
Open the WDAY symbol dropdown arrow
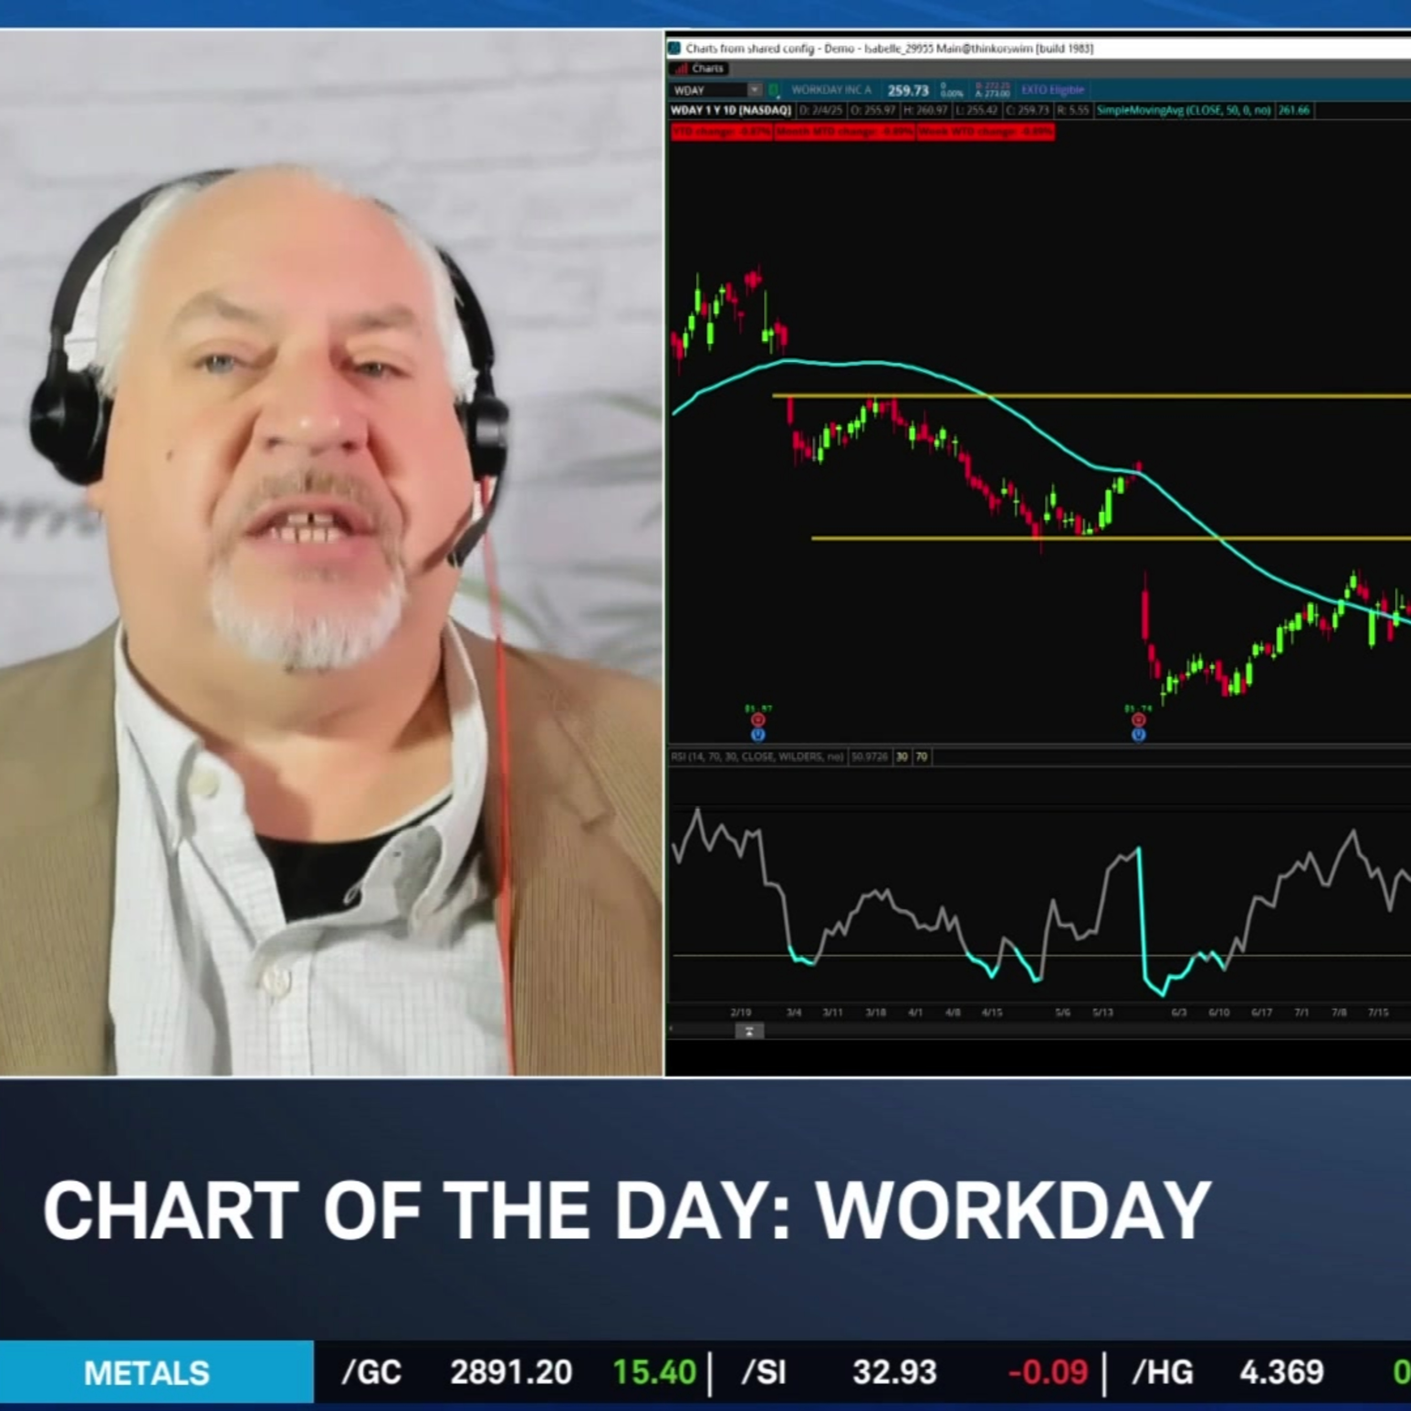[754, 90]
